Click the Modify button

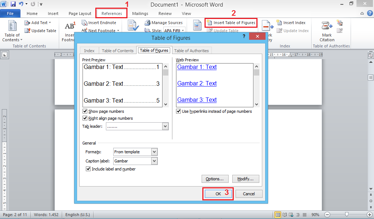click(245, 178)
